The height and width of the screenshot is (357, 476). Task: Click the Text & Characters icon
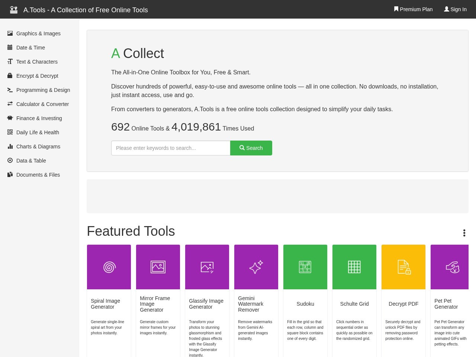[10, 62]
